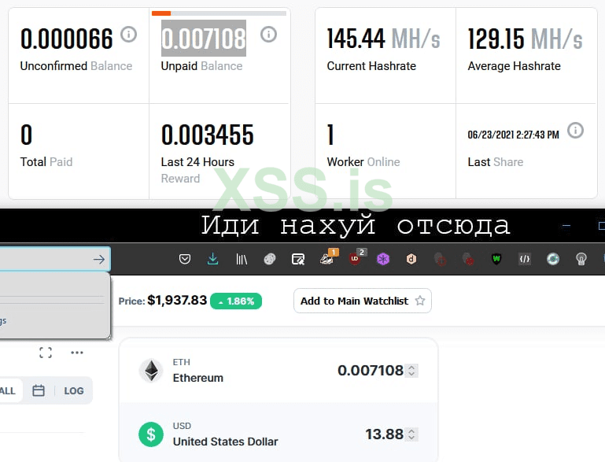This screenshot has width=605, height=462.
Task: Click the Worker Online count 1
Action: [330, 135]
